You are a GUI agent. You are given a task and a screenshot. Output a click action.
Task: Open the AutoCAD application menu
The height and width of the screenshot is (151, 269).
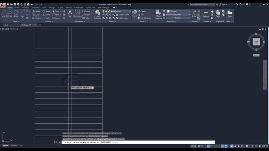coord(3,5)
